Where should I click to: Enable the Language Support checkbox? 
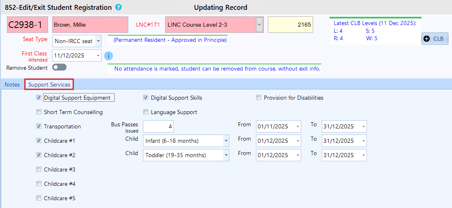tap(145, 112)
